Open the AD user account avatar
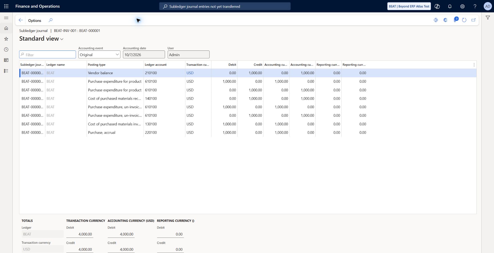 pos(488,6)
